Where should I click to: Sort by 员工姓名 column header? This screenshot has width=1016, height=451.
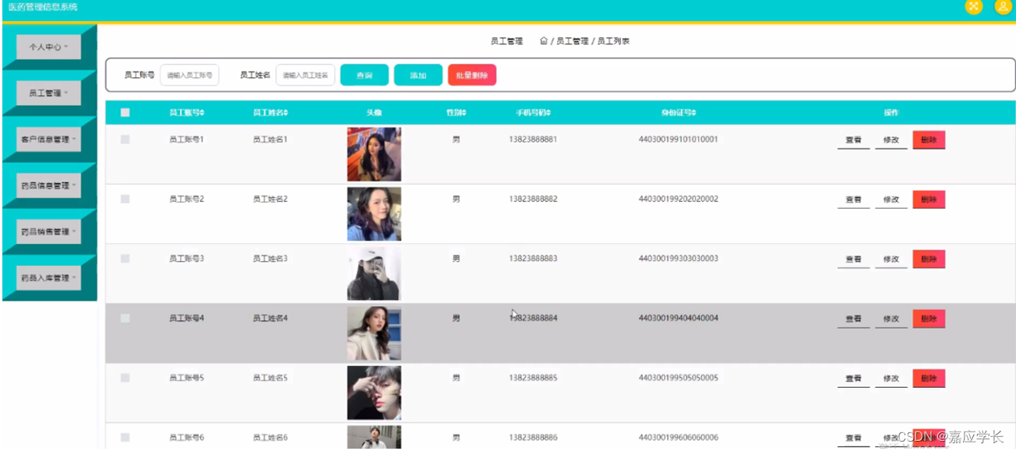[270, 113]
